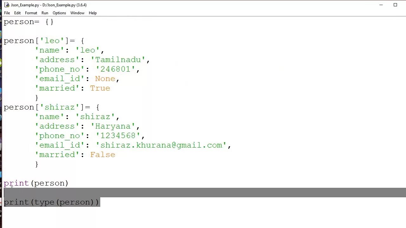The height and width of the screenshot is (228, 406).
Task: Click the None value for leo's email_id
Action: click(105, 79)
